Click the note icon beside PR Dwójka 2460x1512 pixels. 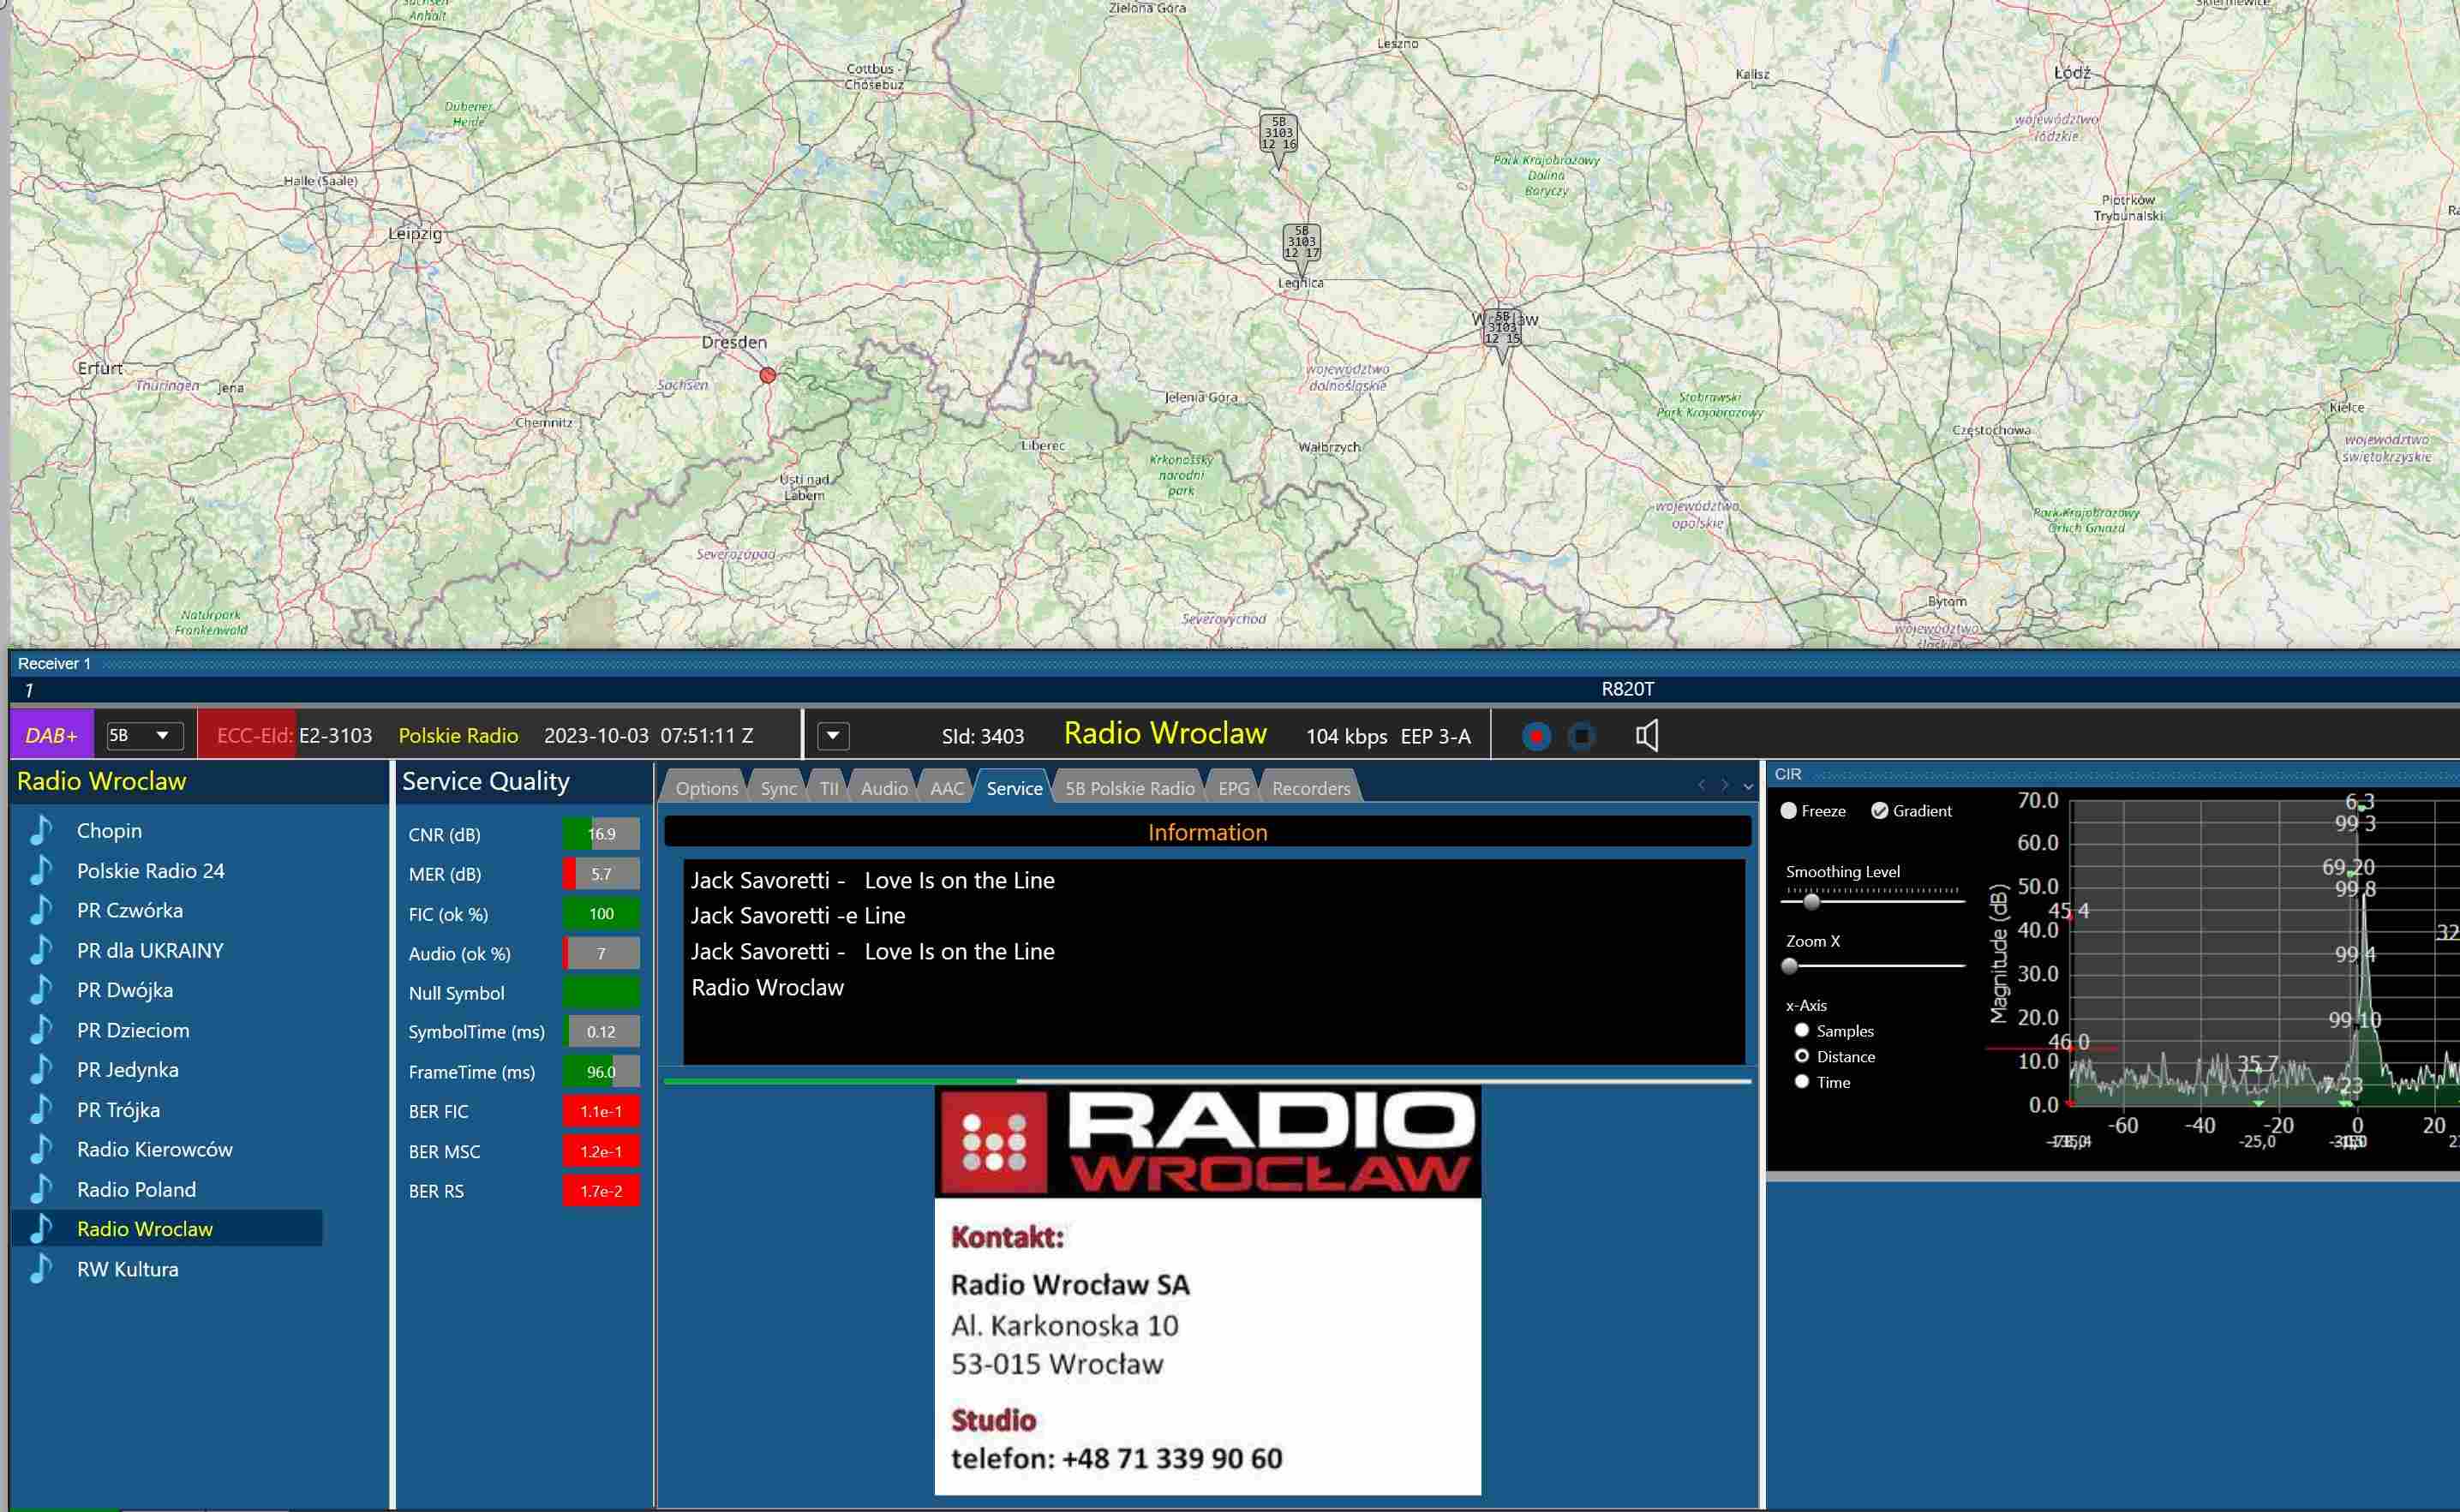[41, 990]
